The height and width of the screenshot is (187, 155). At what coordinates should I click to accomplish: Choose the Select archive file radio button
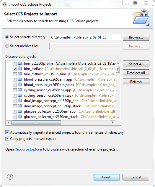pyautogui.click(x=7, y=46)
